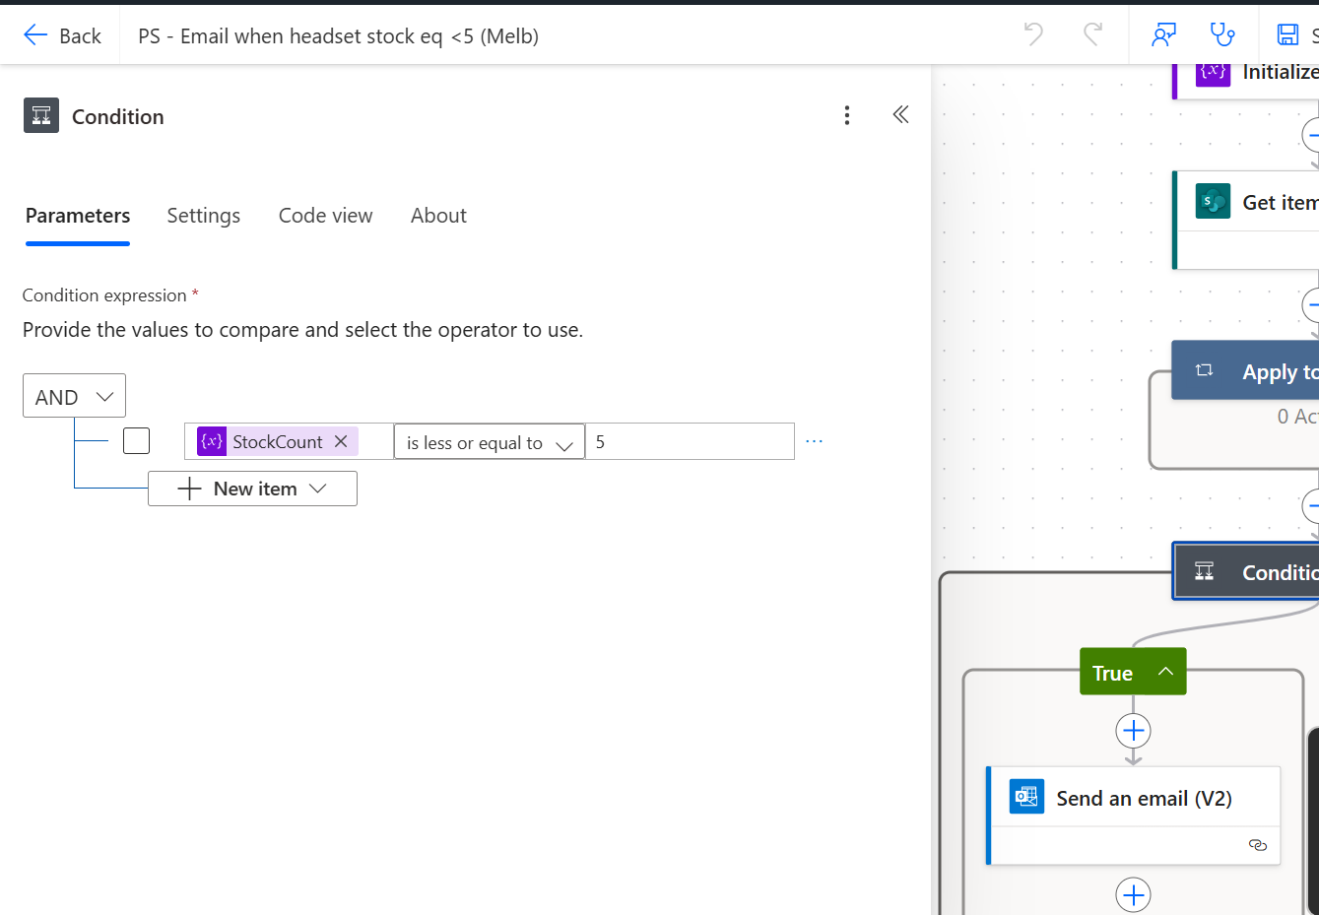Add an action above Send an email (V2)
The height and width of the screenshot is (915, 1319).
click(1134, 731)
